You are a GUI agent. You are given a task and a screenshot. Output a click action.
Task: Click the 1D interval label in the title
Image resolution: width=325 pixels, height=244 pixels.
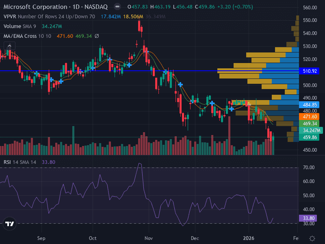76,7
